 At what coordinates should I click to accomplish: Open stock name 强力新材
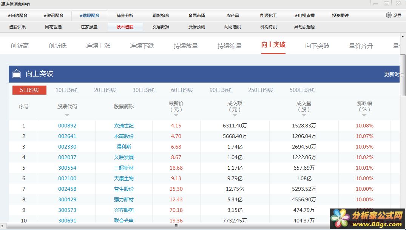point(124,200)
